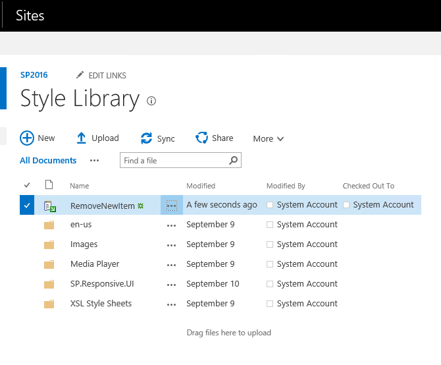The height and width of the screenshot is (365, 441).
Task: Uncheck the RemoveNewItem row checkbox
Action: (x=27, y=206)
